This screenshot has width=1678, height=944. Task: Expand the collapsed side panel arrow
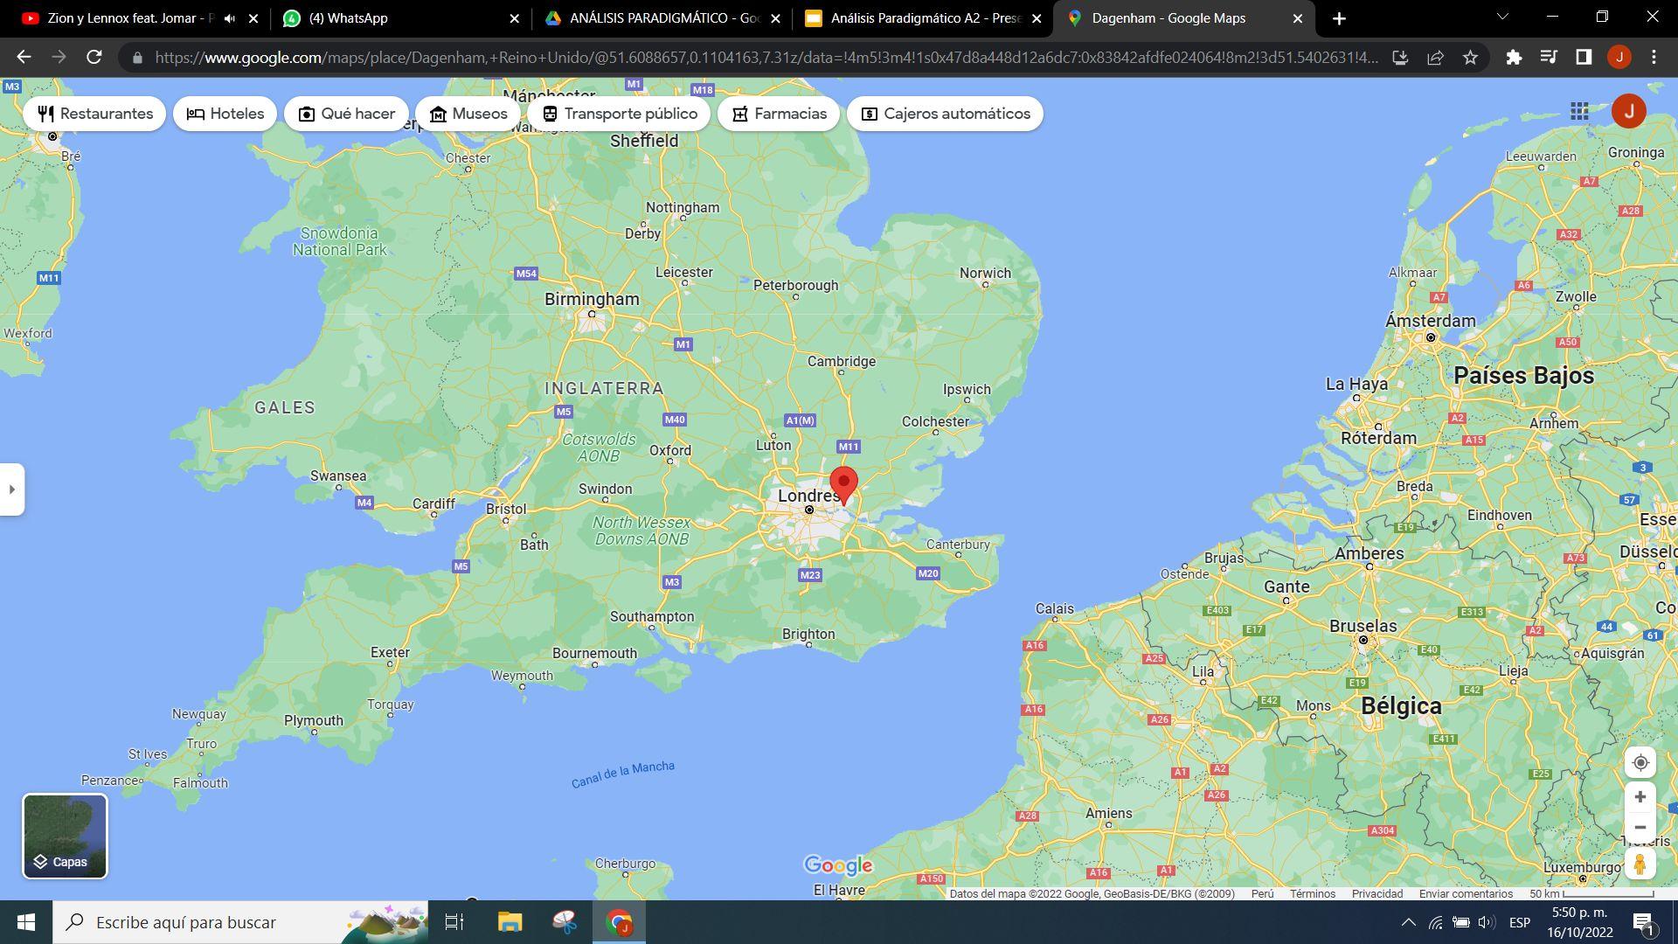(x=12, y=489)
